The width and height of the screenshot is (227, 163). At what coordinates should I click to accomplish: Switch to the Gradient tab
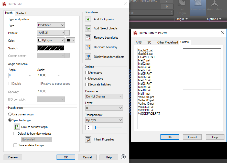pos(21,13)
